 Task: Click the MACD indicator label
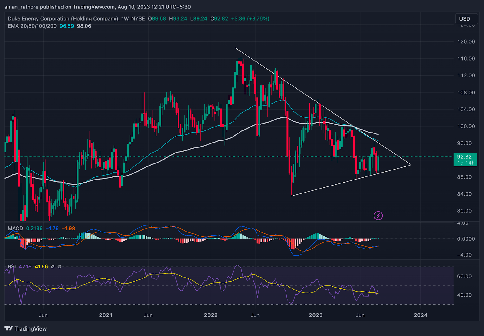pyautogui.click(x=15, y=229)
